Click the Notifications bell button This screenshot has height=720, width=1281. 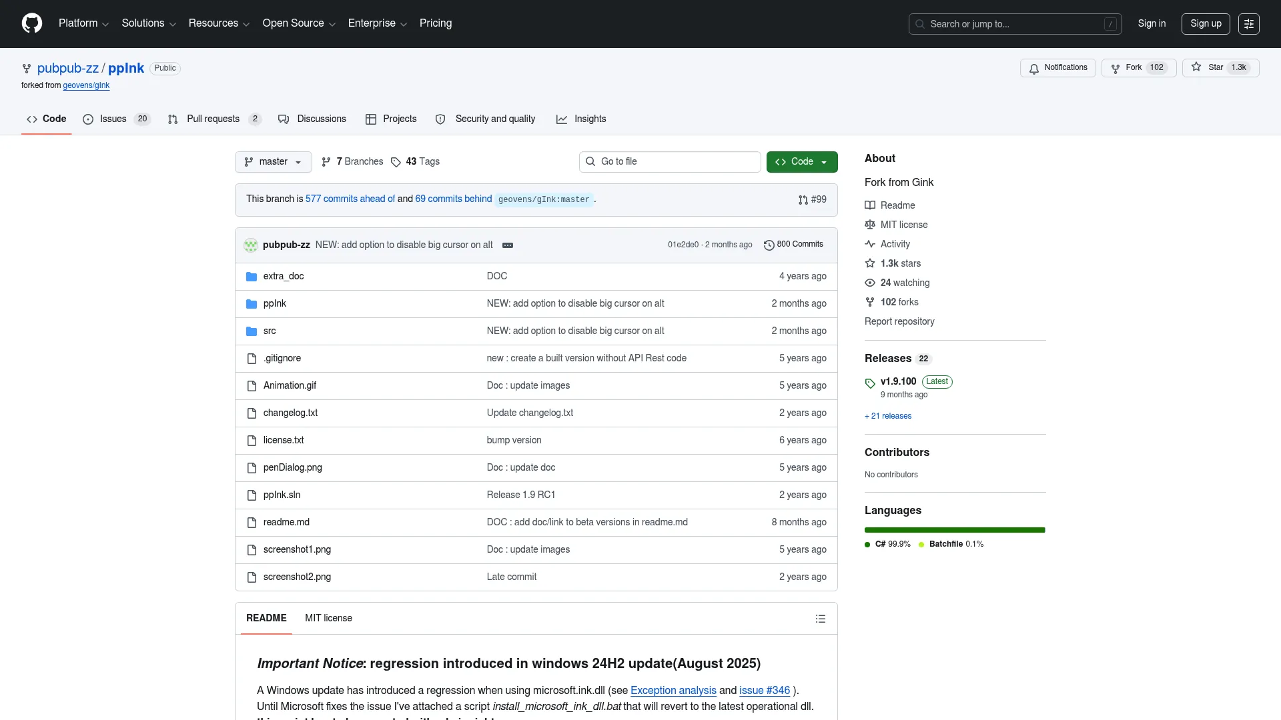coord(1057,68)
